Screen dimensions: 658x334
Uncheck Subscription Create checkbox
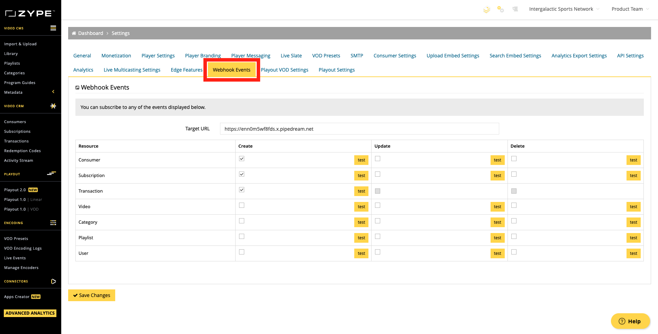pyautogui.click(x=241, y=174)
